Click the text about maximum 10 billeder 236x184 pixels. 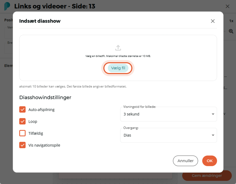pos(73,86)
